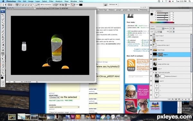Select the Healing Brush tool
The width and height of the screenshot is (193, 121).
point(3,32)
